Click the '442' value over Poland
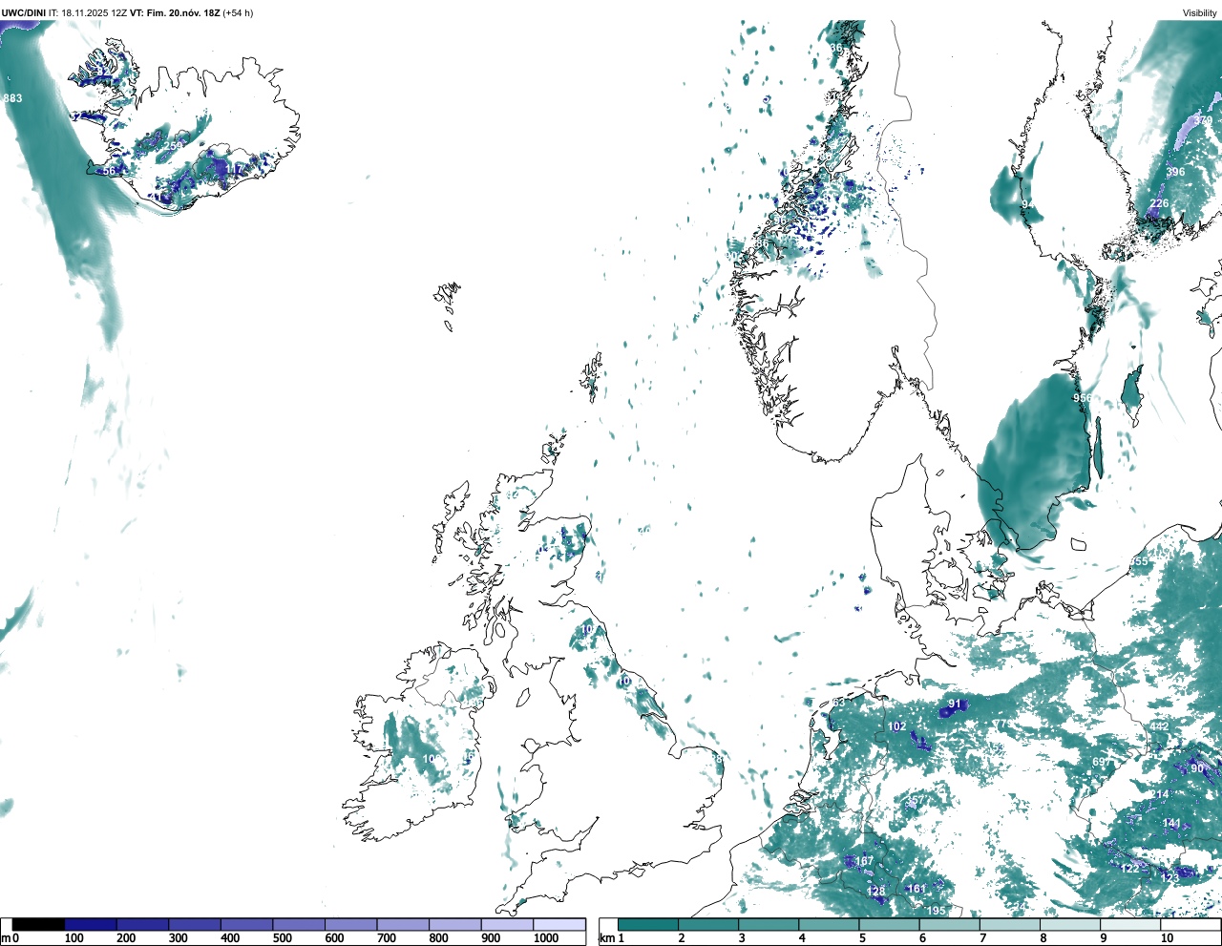Screen dimensions: 1222x946 [1159, 726]
